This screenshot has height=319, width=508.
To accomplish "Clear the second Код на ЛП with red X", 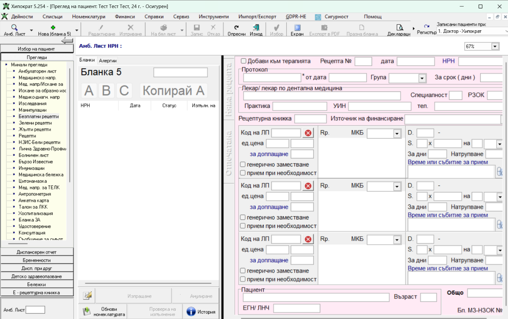I will (308, 186).
